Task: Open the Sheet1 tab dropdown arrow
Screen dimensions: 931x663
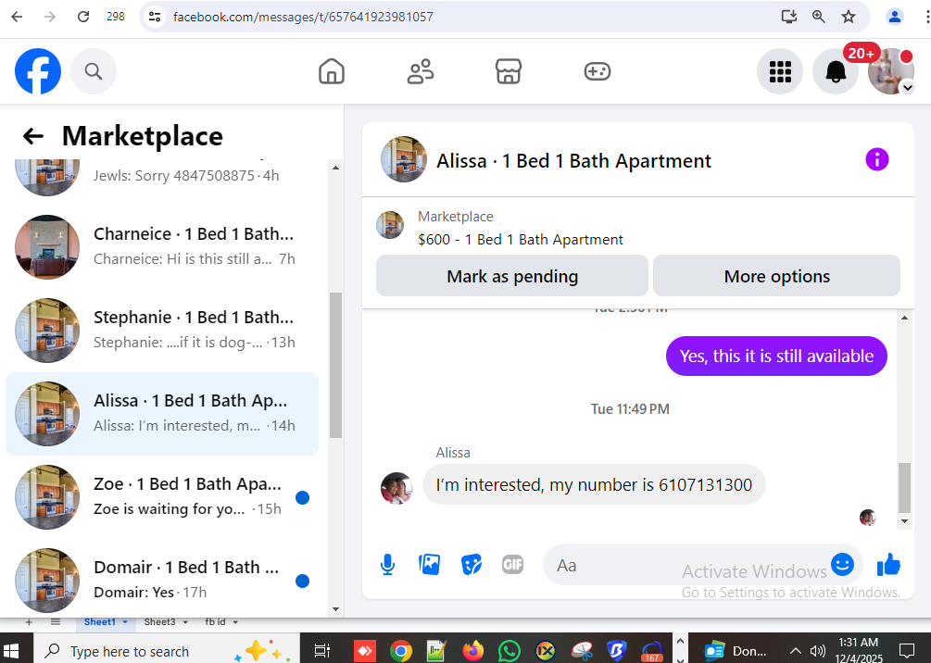Action: coord(125,622)
